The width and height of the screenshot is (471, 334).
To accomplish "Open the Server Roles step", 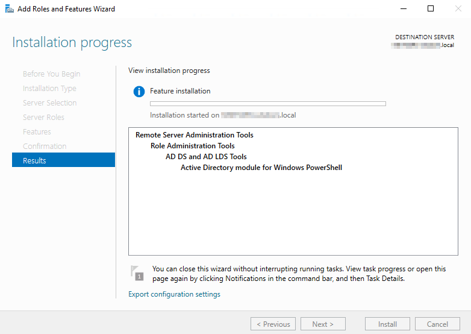I will [43, 117].
